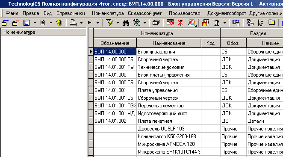This screenshot has width=283, height=157.
Task: Click the black play arrow icon
Action: click(89, 23)
